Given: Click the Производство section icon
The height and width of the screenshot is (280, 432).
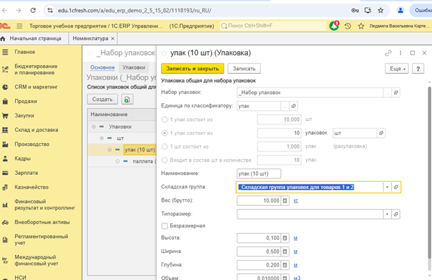Looking at the screenshot, I should tap(5, 144).
